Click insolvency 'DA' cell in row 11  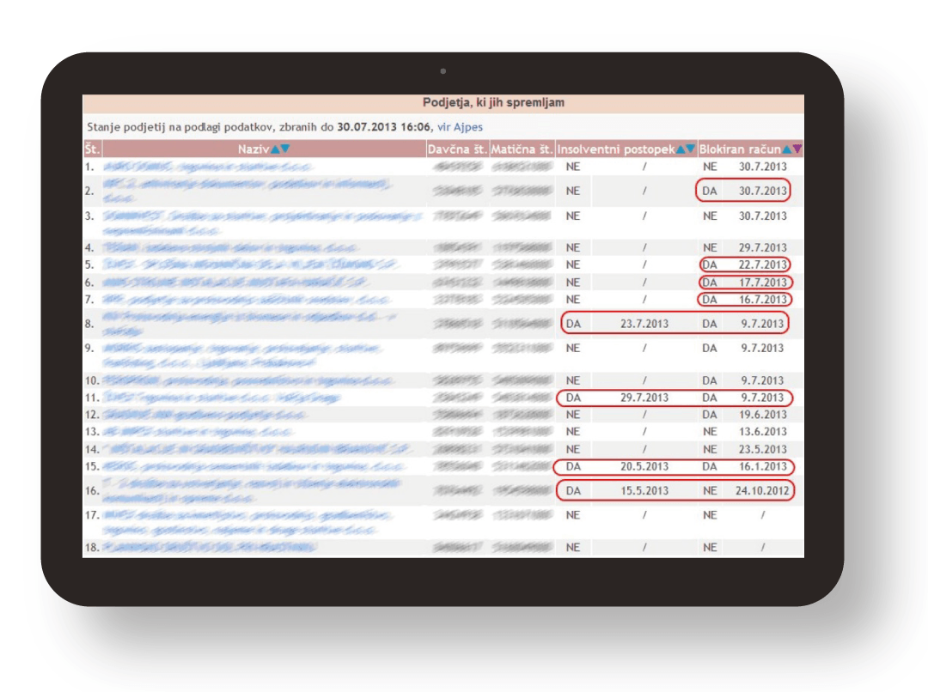tap(573, 398)
